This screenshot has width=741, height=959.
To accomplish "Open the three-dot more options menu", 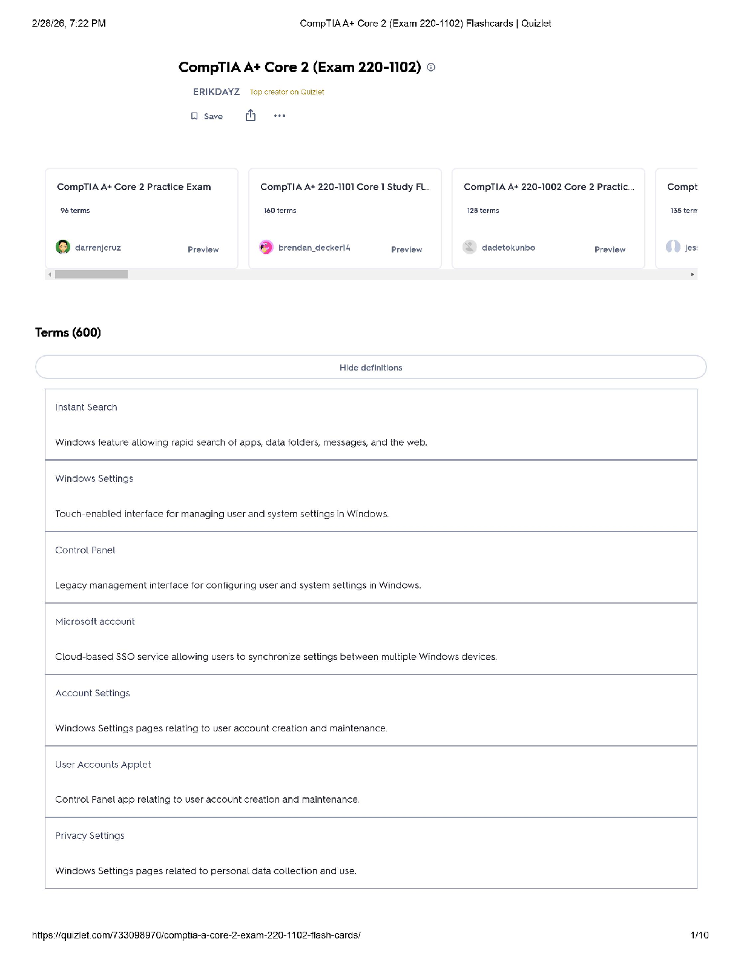I will coord(280,116).
